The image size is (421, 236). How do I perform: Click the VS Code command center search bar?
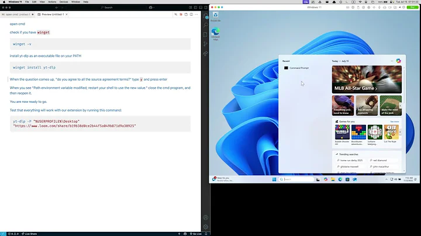pos(106,8)
